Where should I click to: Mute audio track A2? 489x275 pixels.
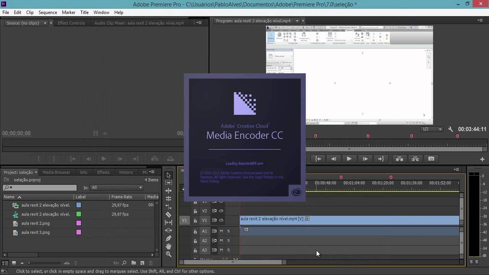tap(221, 241)
